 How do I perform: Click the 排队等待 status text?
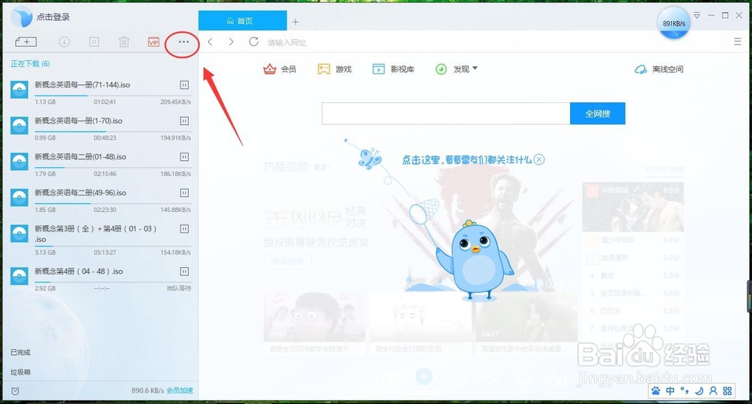tap(179, 288)
